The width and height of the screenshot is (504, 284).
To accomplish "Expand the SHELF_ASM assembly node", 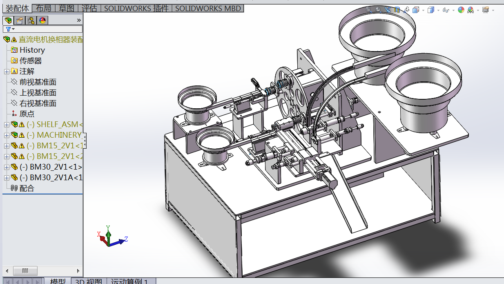I will point(6,124).
